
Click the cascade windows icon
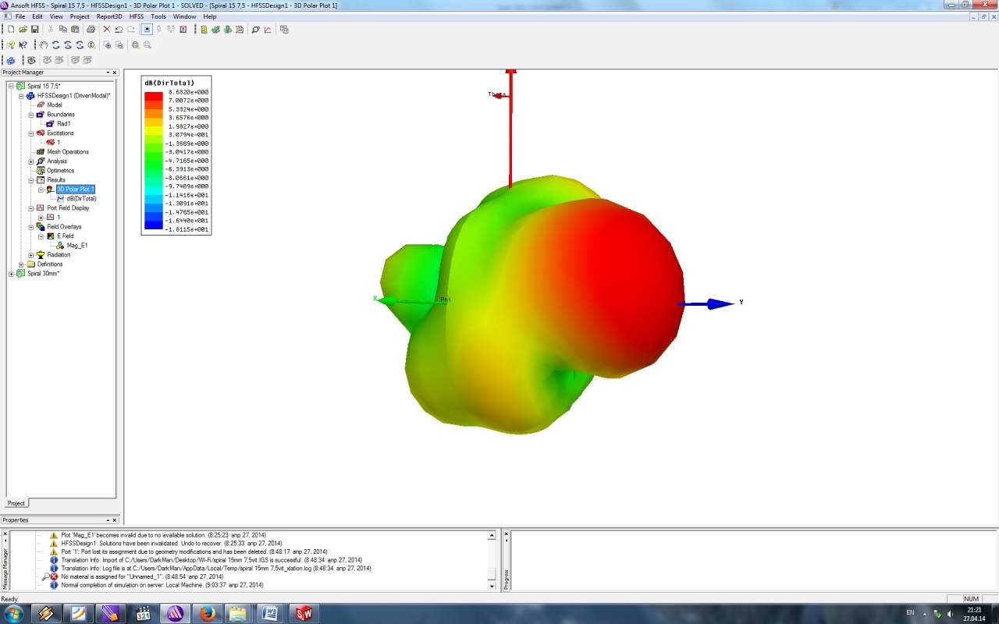pyautogui.click(x=284, y=30)
